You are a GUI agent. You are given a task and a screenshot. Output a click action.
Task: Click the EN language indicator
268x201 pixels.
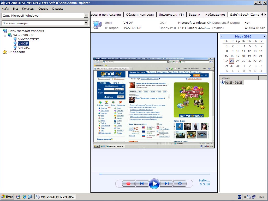tap(240, 197)
